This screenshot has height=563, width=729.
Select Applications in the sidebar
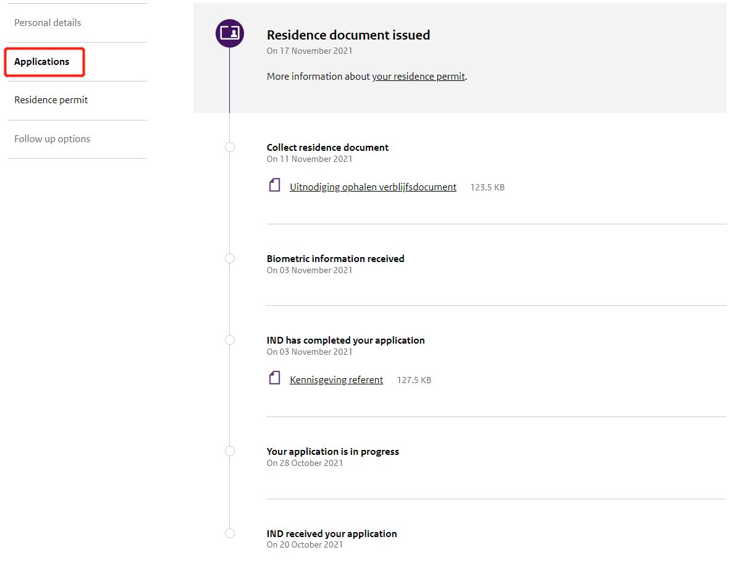pos(42,62)
